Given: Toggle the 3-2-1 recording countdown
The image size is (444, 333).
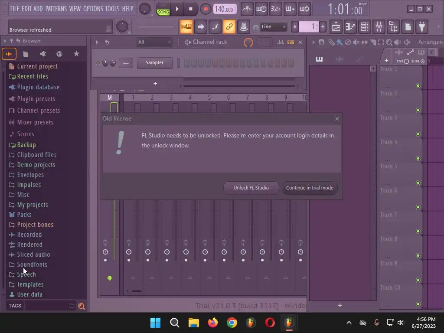Looking at the screenshot, I should click(275, 9).
